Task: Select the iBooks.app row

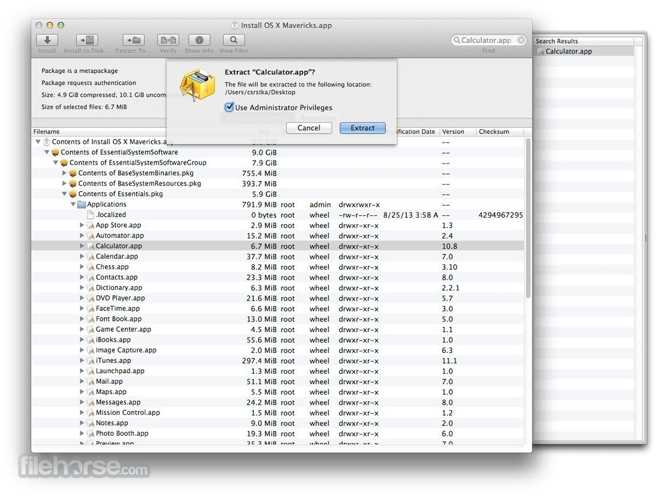Action: tap(278, 340)
